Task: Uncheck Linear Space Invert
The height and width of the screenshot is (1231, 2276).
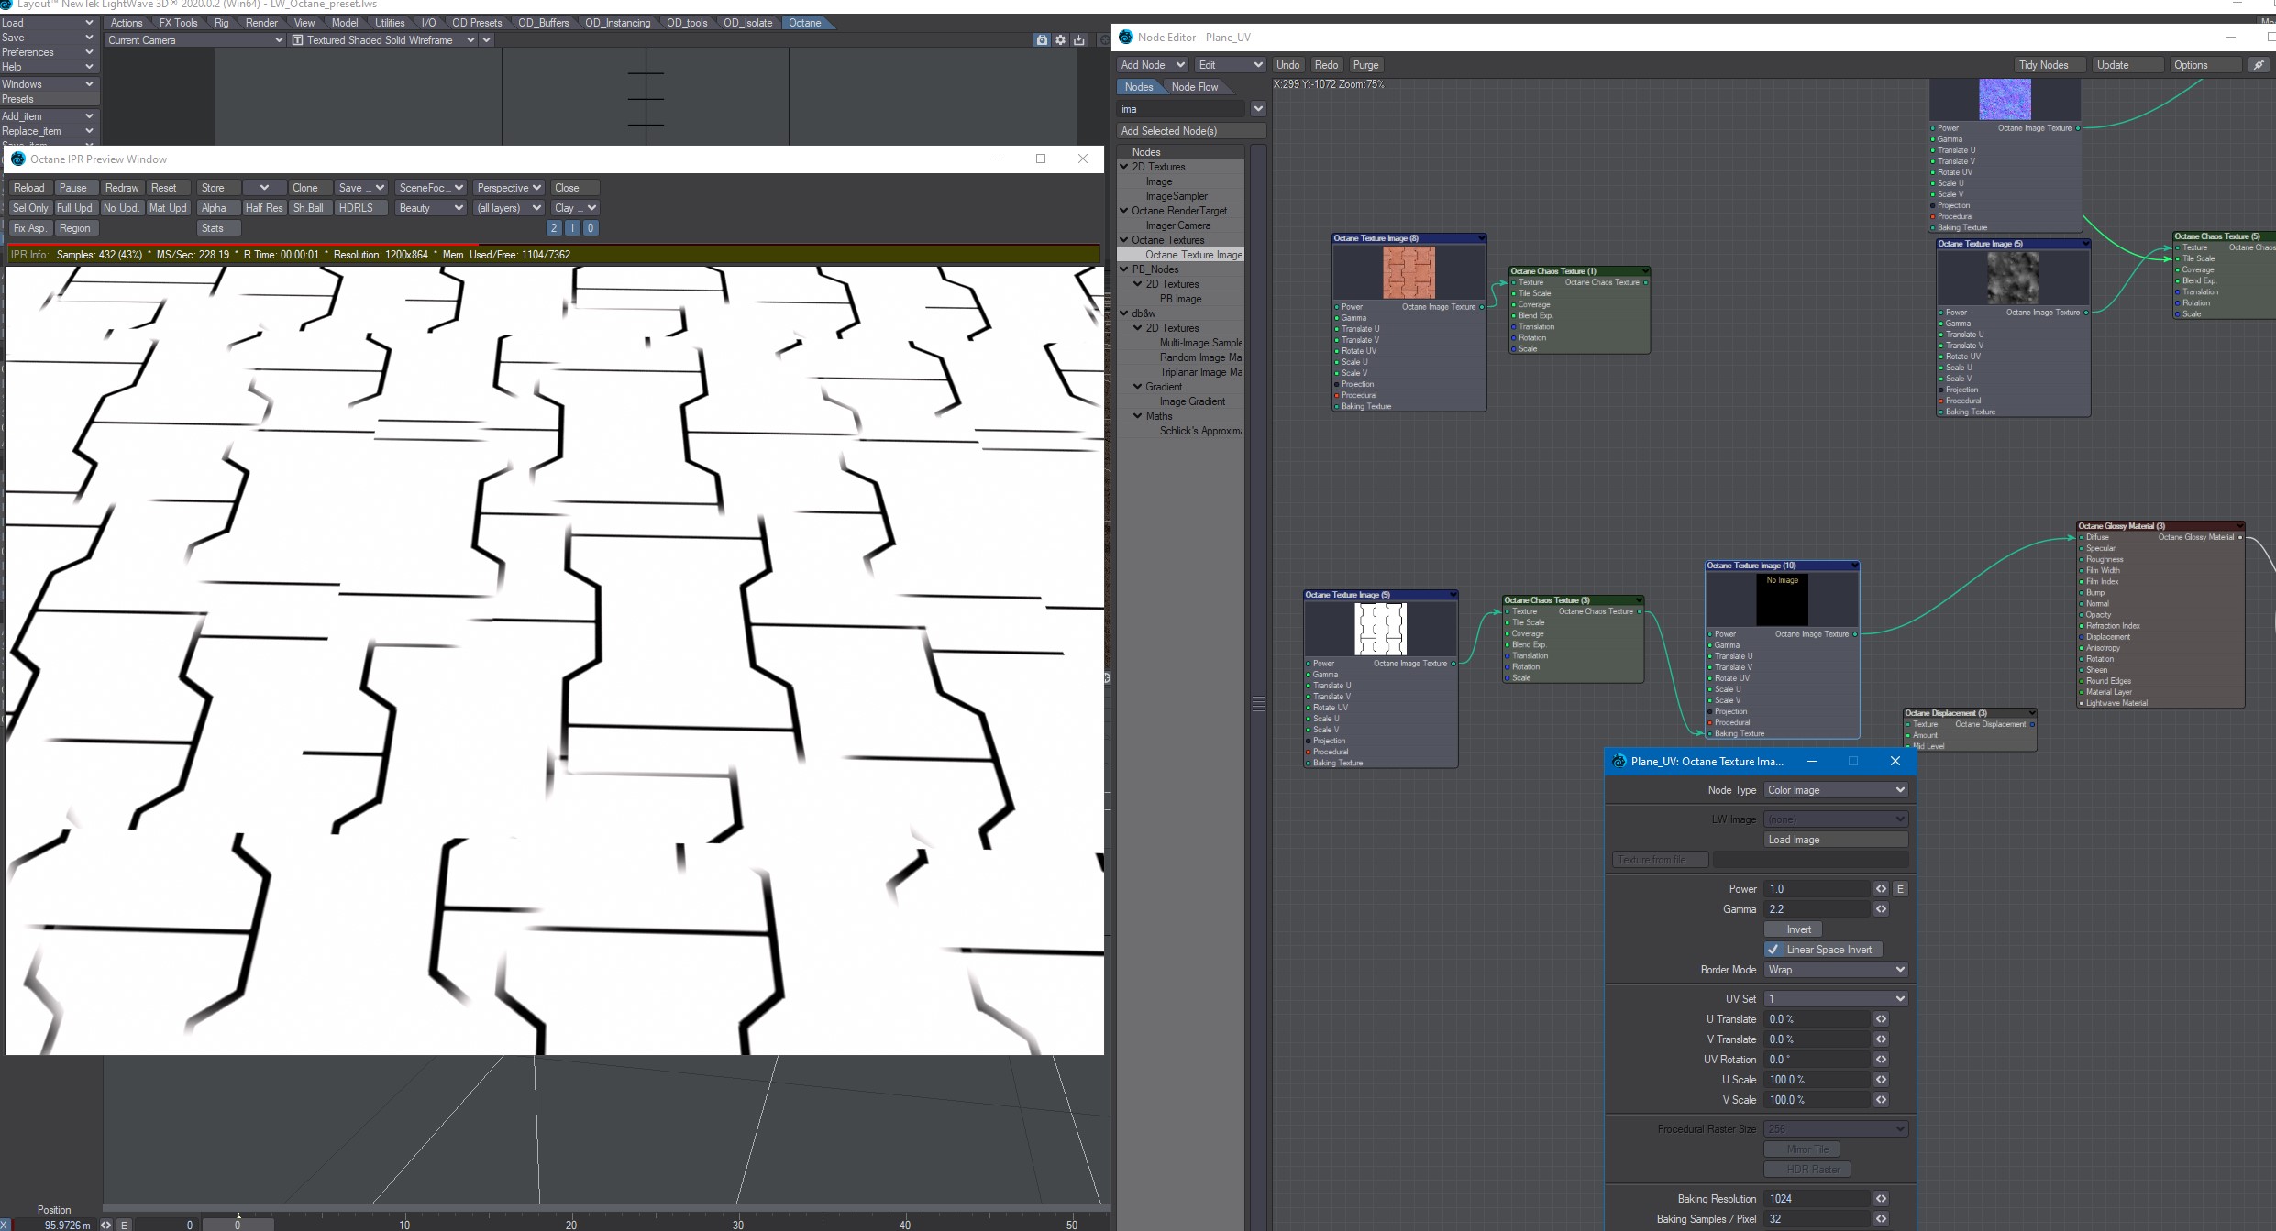Action: tap(1773, 950)
